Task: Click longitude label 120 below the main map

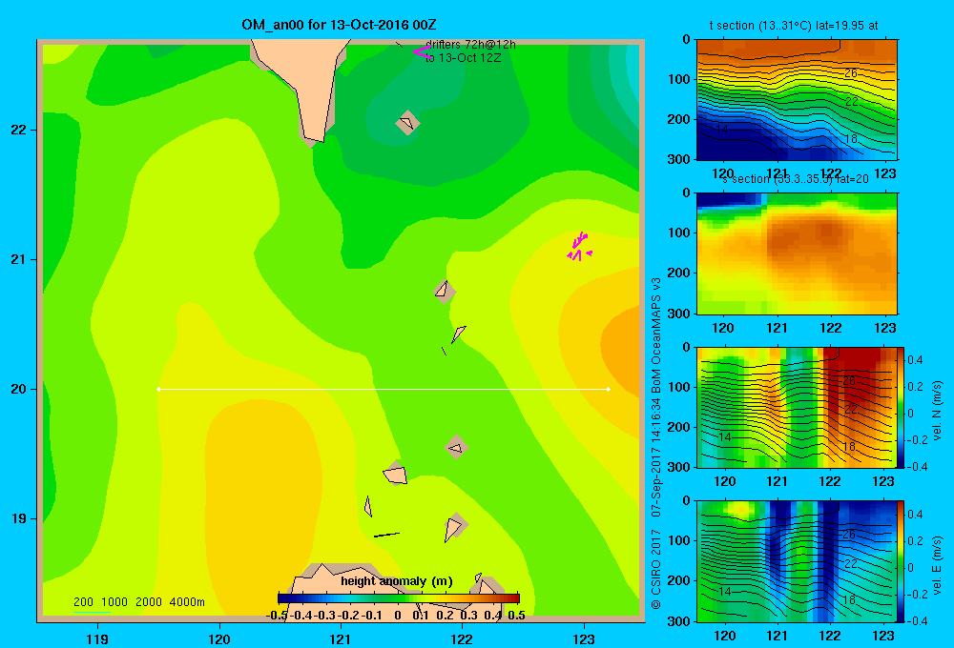Action: click(219, 638)
